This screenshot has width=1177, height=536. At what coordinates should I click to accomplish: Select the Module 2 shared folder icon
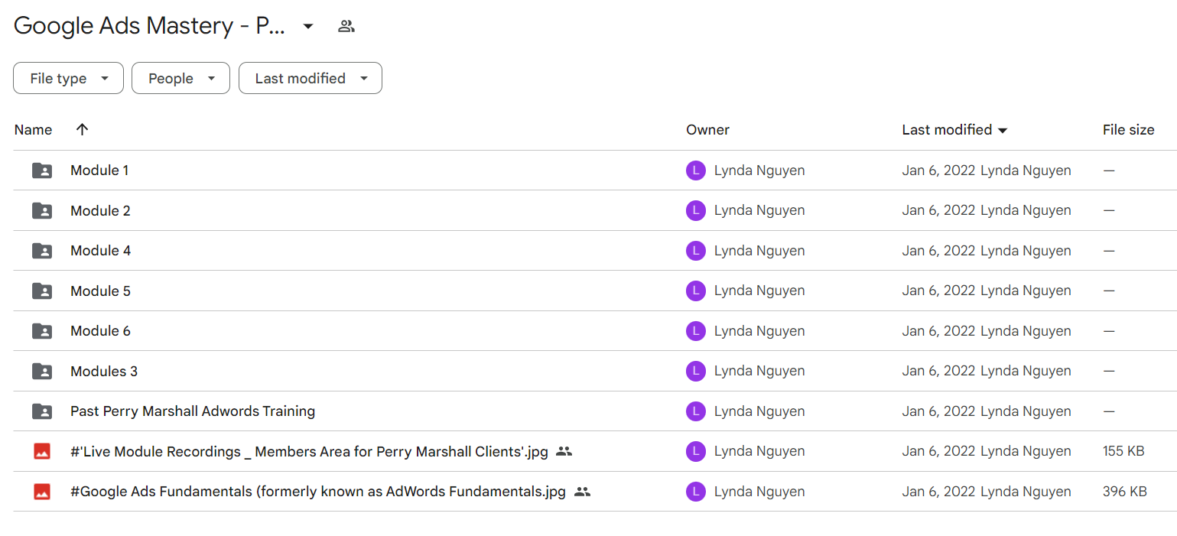click(42, 210)
